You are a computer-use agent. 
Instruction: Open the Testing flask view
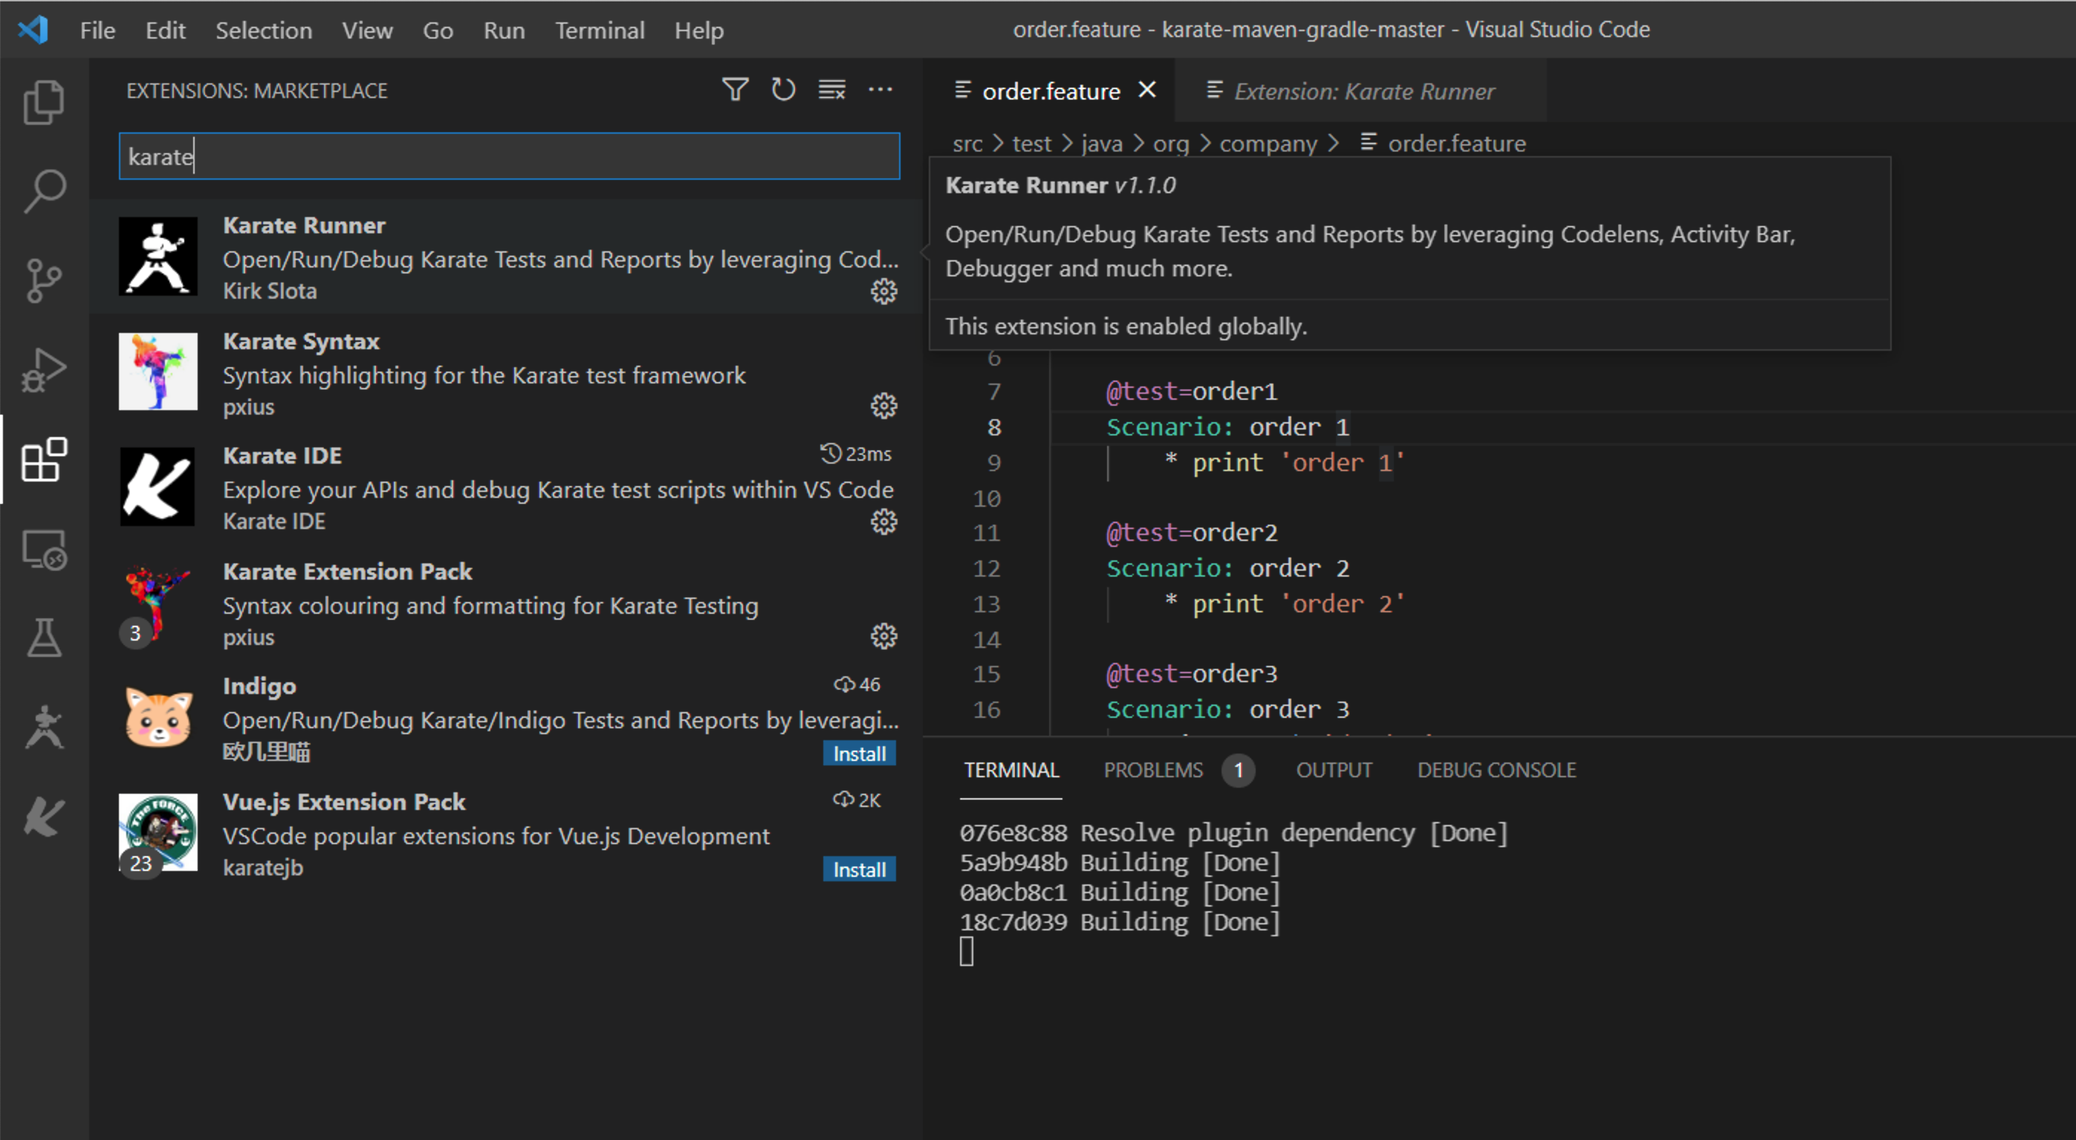45,638
